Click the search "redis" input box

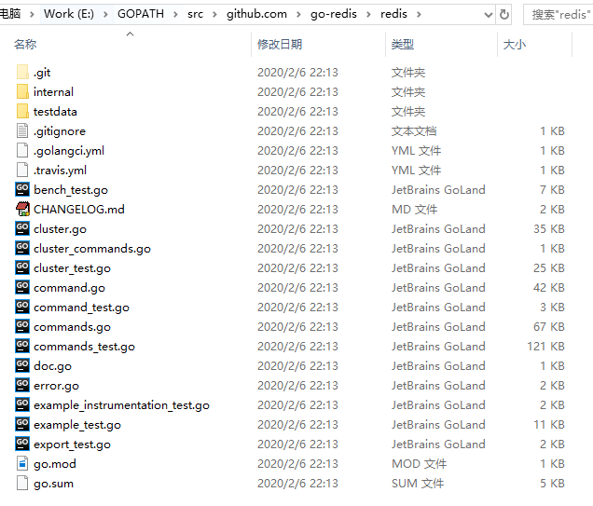[x=559, y=14]
